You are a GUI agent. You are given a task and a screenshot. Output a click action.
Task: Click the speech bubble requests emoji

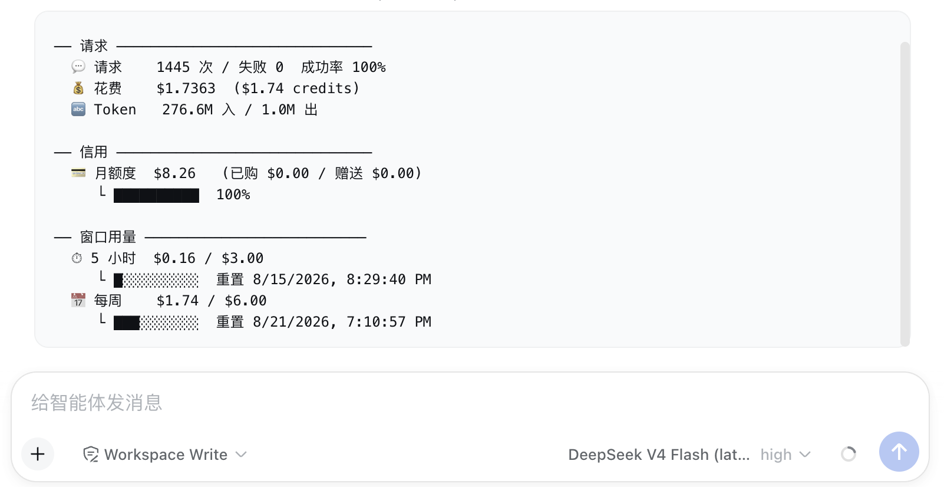pos(78,67)
